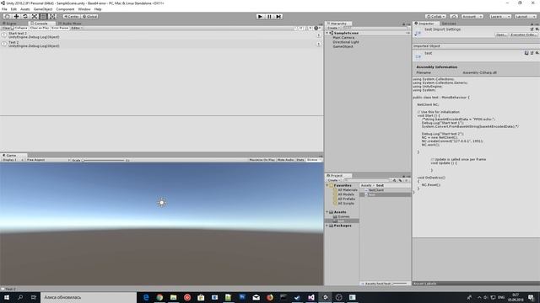Screen dimensions: 540x303
Task: Open the Layers dropdown
Action: (x=499, y=17)
